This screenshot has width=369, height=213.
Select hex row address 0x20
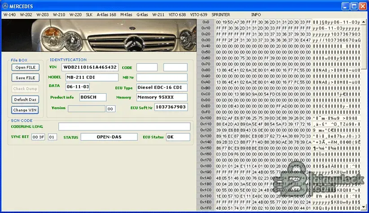[206, 34]
